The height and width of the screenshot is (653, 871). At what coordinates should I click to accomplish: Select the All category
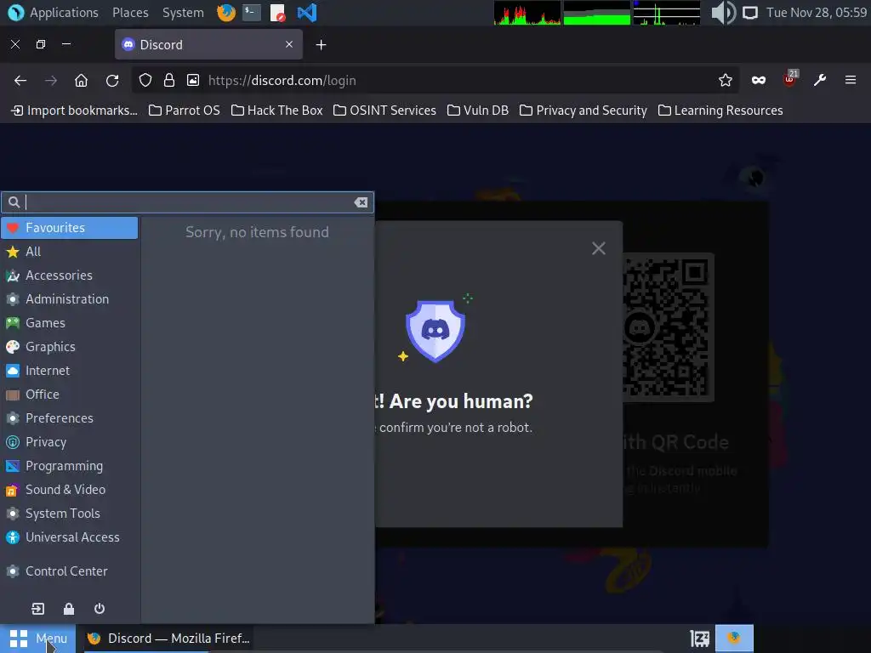click(70, 252)
